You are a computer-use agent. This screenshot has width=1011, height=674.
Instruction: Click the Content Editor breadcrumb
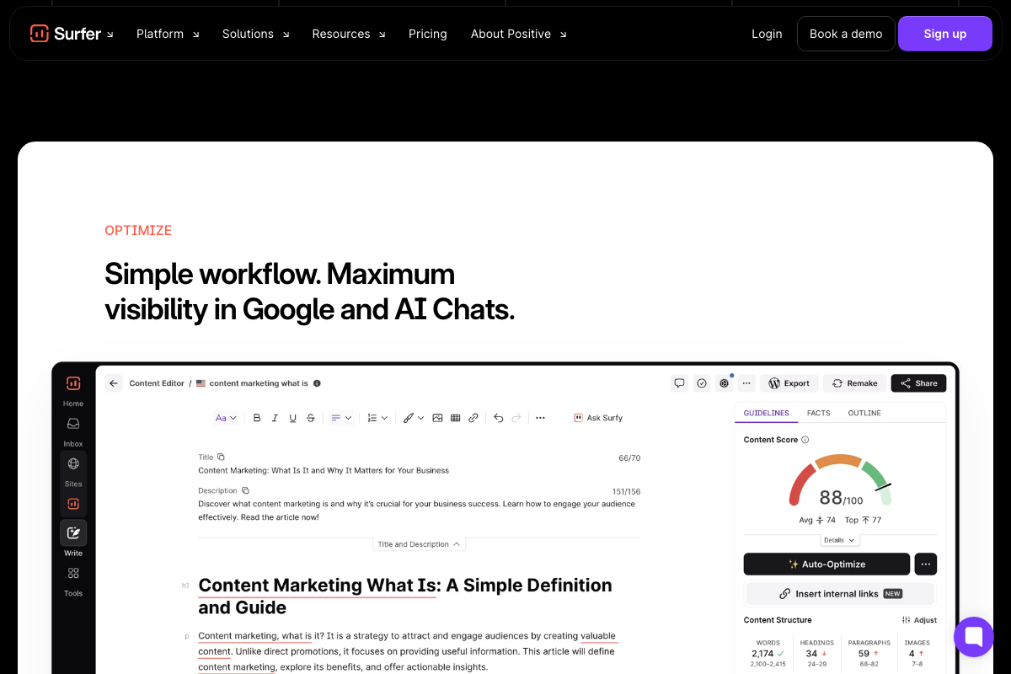point(157,383)
